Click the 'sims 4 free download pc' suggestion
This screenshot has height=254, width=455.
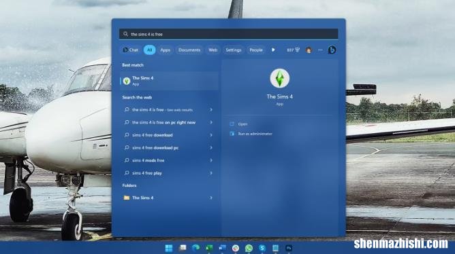click(169, 147)
